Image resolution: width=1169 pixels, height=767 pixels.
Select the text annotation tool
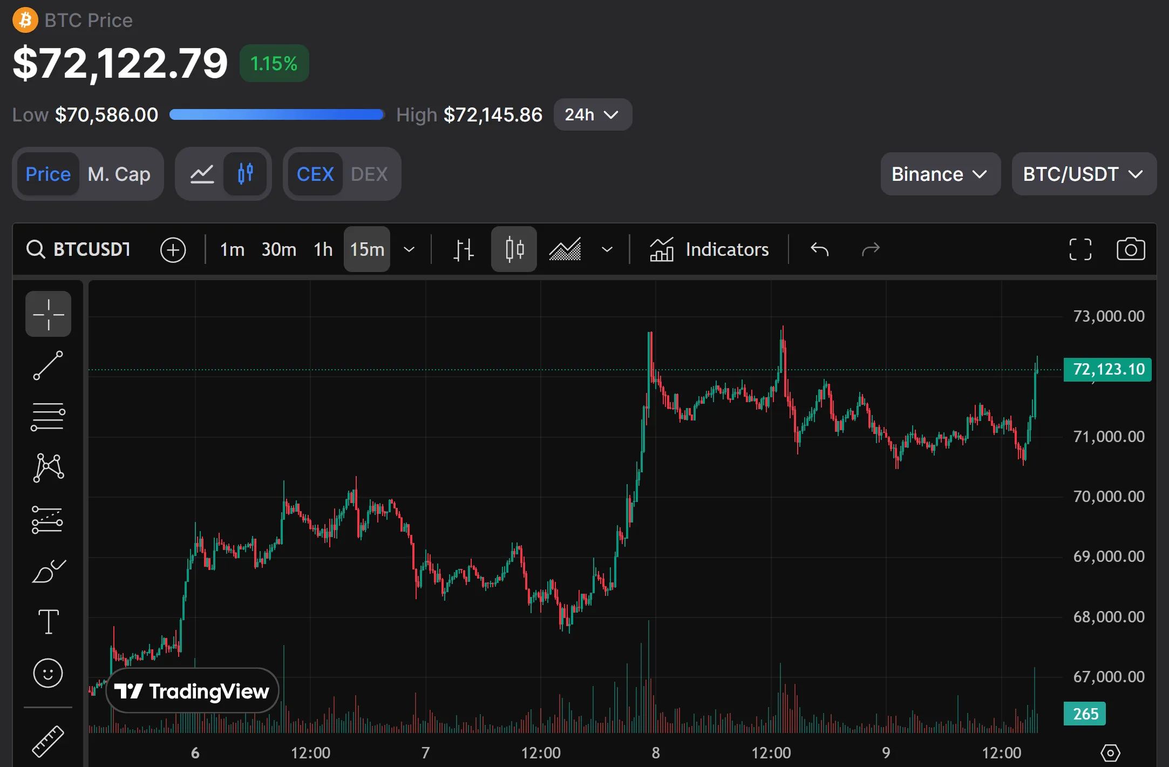(x=48, y=621)
